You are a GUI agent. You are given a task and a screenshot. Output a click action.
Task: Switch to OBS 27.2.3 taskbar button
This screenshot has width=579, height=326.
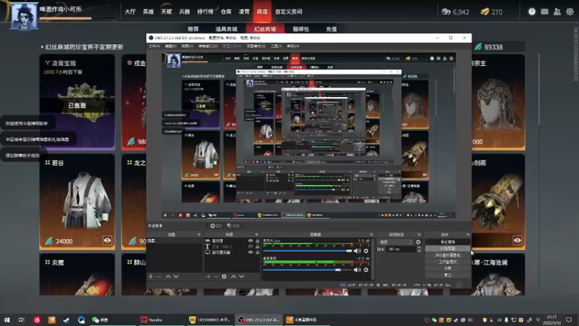[259, 319]
